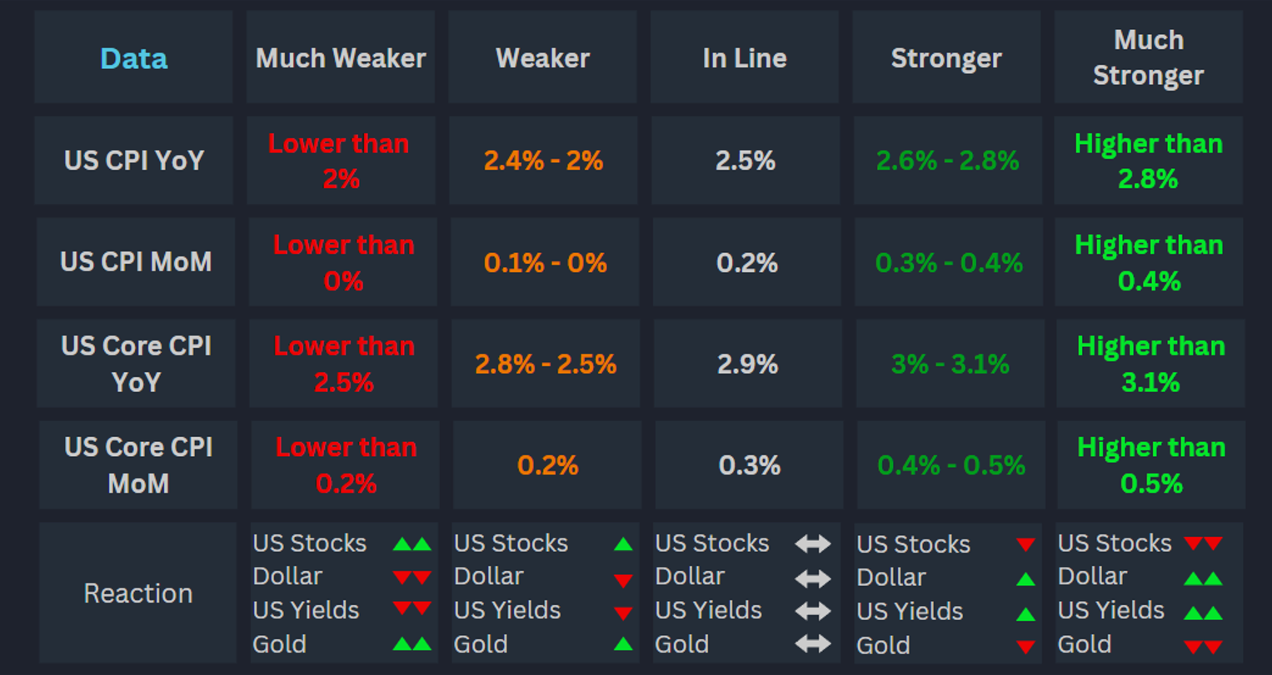Click the US CPI YoY row label

coord(134,161)
